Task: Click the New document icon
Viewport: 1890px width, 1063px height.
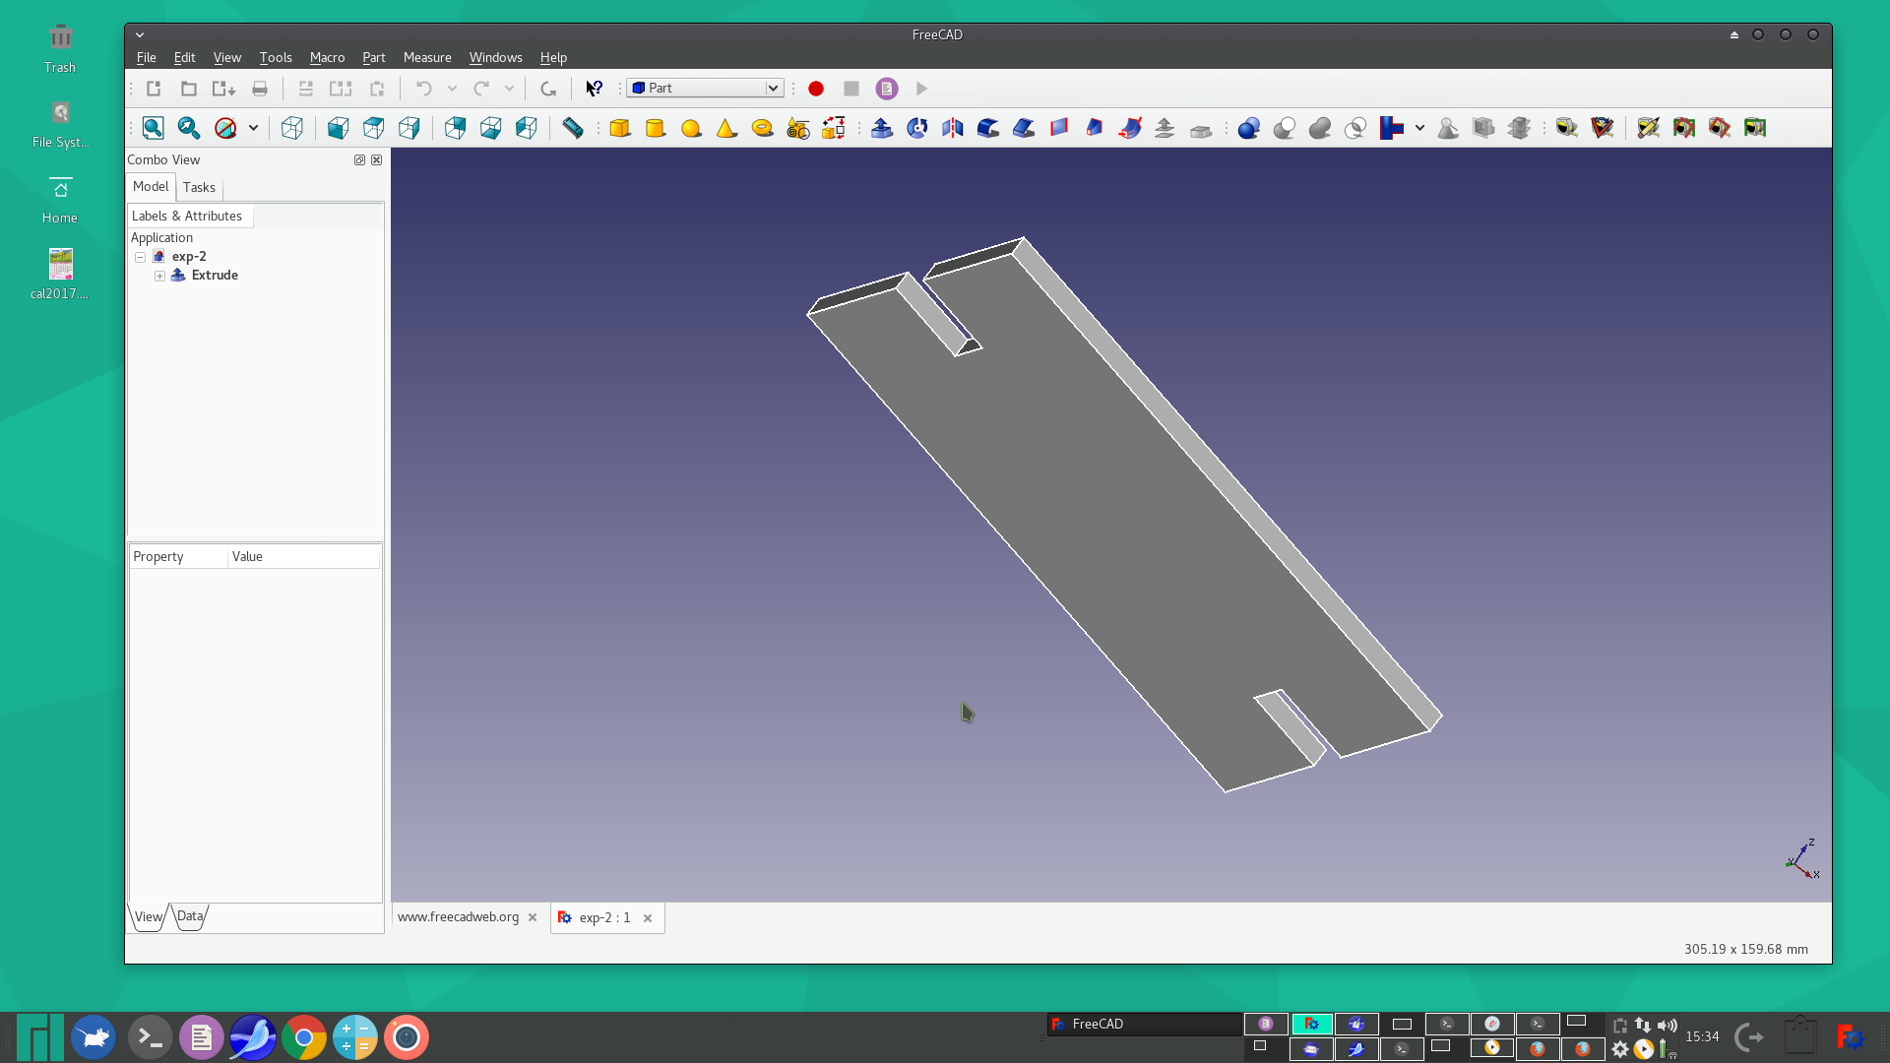Action: pyautogui.click(x=154, y=89)
